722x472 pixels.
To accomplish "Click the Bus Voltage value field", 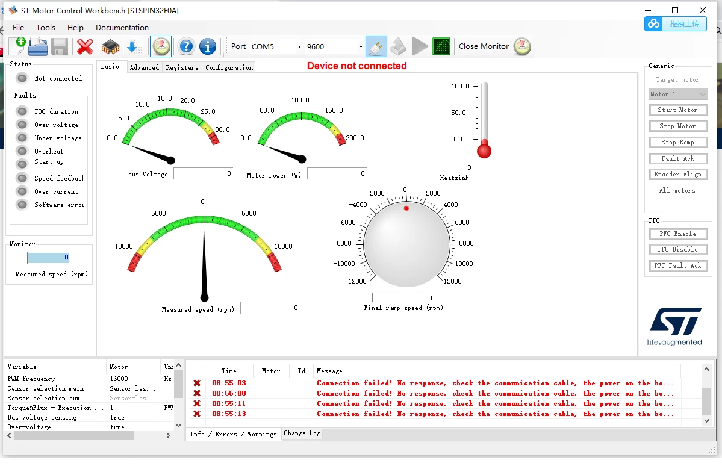I will coord(203,173).
